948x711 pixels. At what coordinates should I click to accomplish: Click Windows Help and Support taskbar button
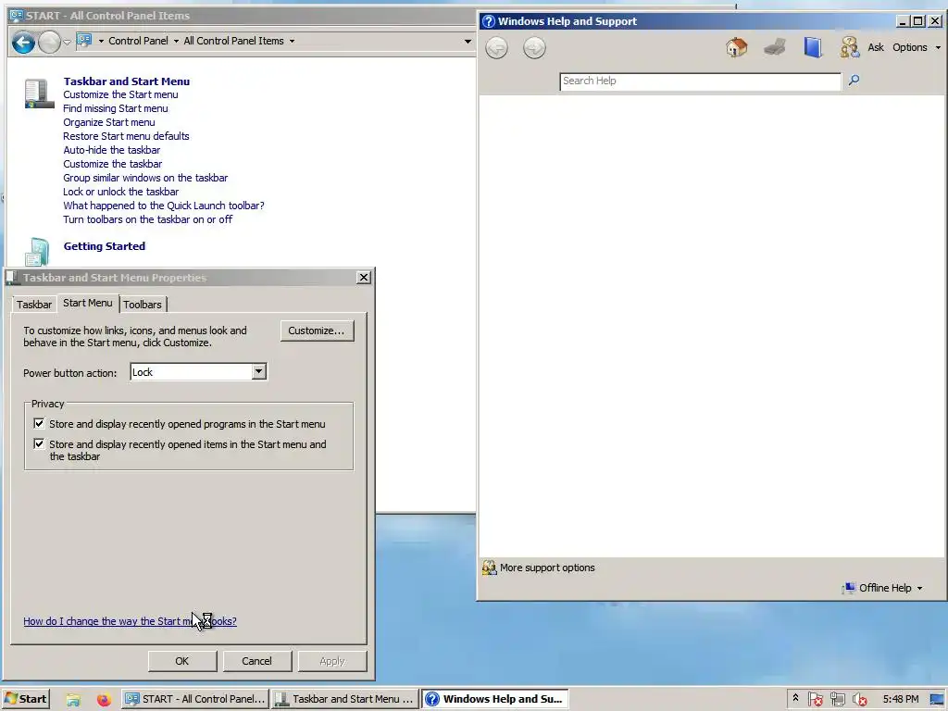pyautogui.click(x=495, y=699)
